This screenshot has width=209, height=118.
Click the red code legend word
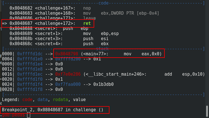click(27, 100)
